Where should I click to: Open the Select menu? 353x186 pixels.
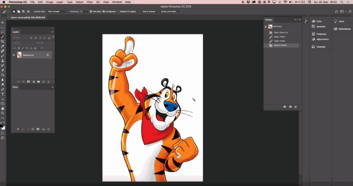point(80,2)
